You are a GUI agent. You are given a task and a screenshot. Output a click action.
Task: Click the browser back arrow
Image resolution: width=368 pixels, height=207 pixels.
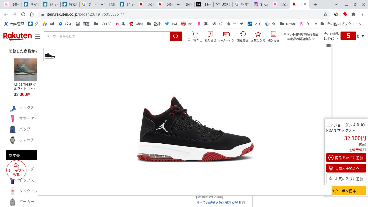pos(6,14)
